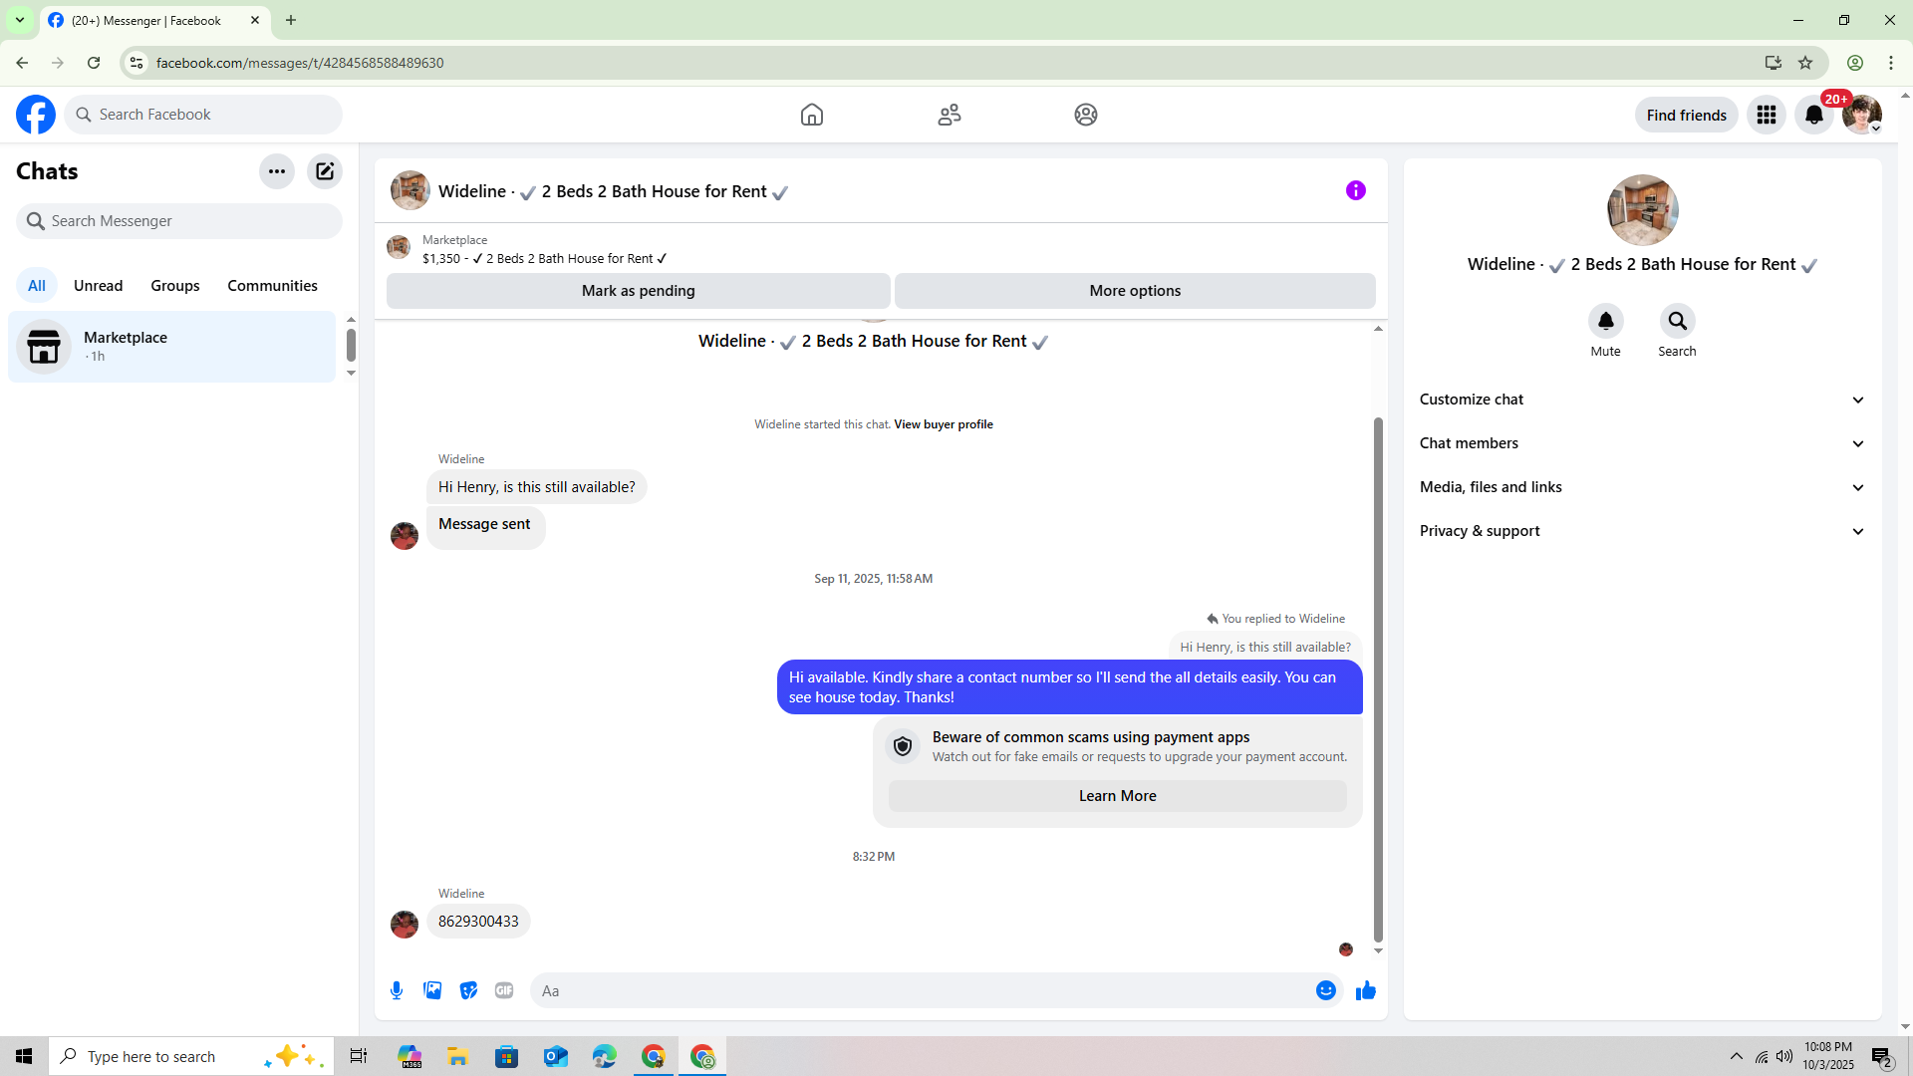Search in conversation magnifier icon
The height and width of the screenshot is (1076, 1913).
(1678, 321)
